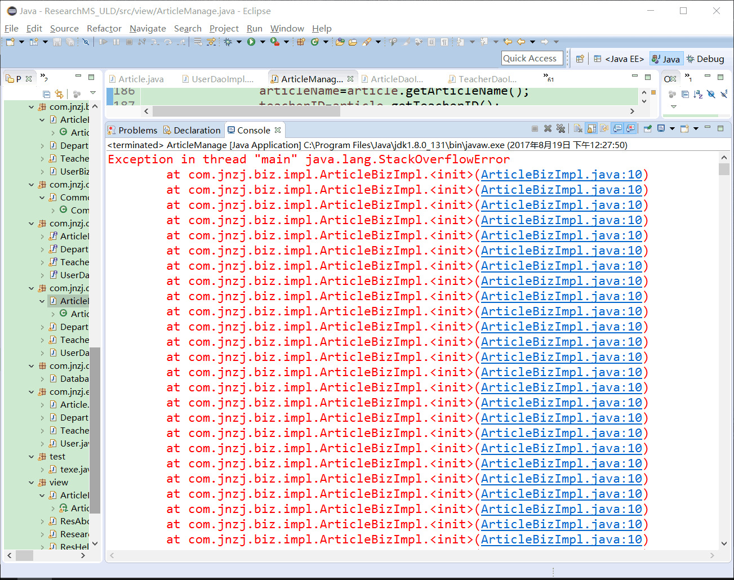The image size is (734, 580).
Task: Toggle Word Wrap in the Console
Action: (x=604, y=128)
